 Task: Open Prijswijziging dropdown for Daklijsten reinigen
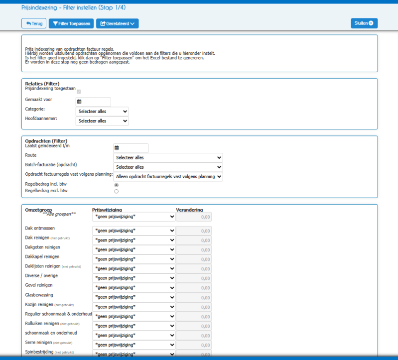tap(134, 269)
